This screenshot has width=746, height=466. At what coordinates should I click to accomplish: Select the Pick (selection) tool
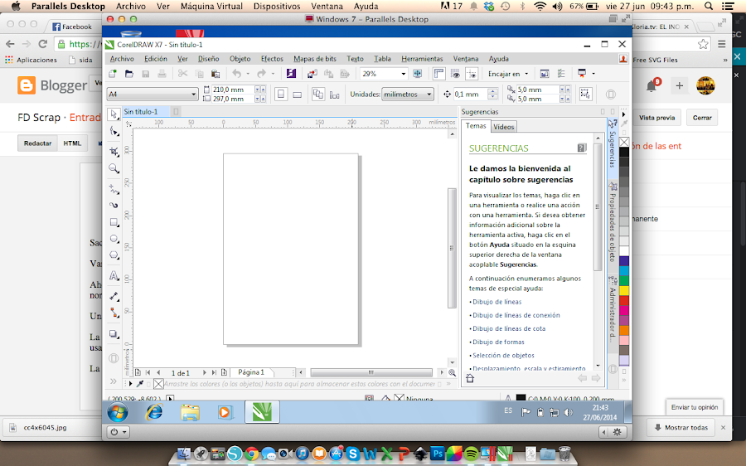click(x=114, y=114)
